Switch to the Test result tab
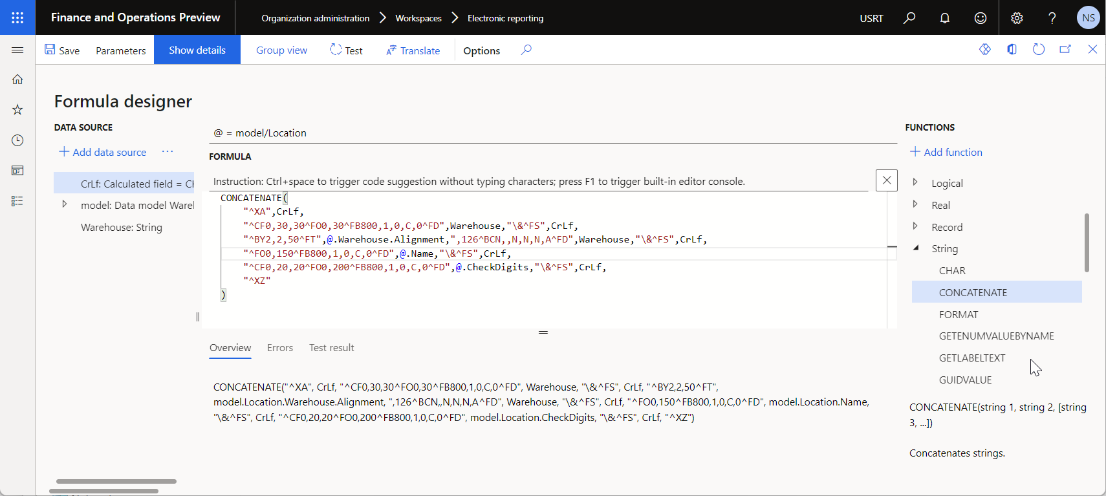 pyautogui.click(x=332, y=348)
